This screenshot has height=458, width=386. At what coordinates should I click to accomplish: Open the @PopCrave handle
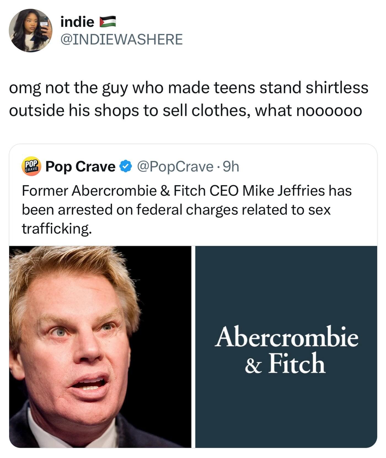175,166
